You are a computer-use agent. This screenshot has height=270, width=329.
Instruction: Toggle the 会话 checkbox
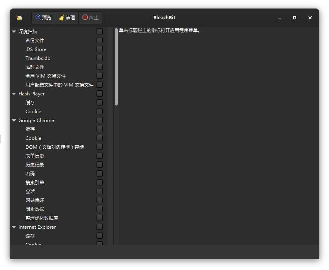point(100,191)
